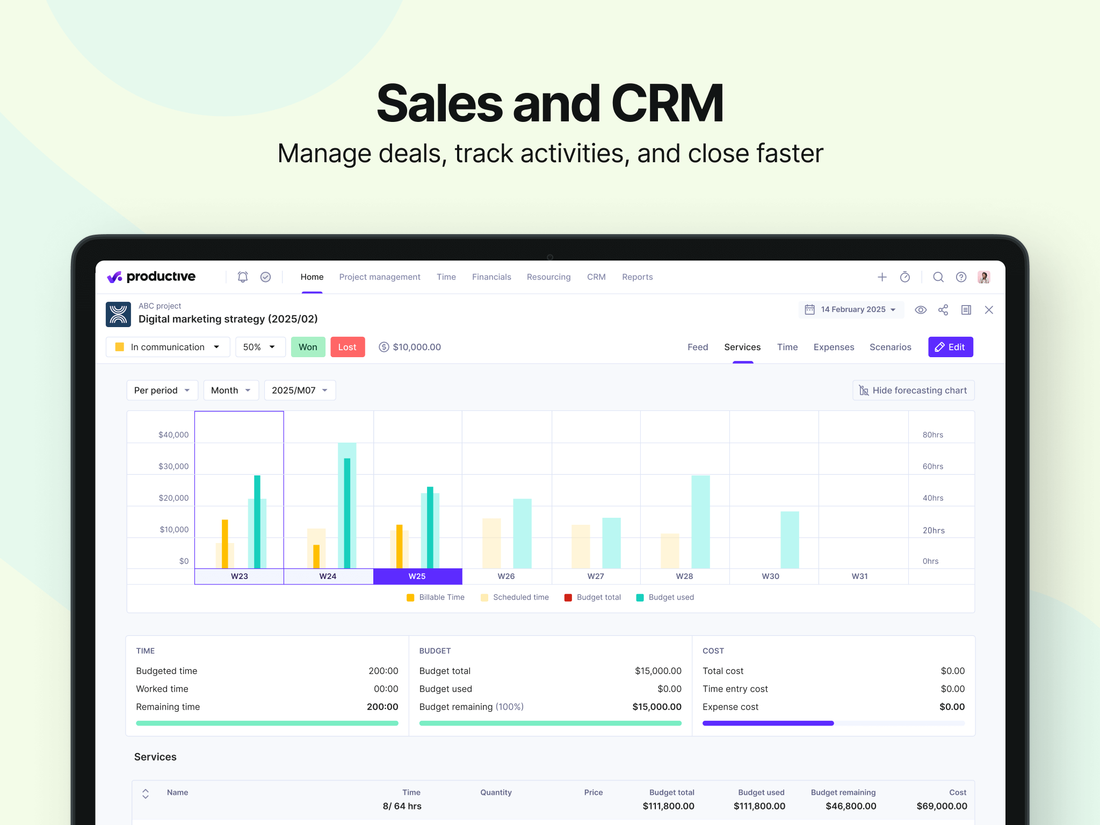Start the timer stopwatch icon

coord(905,277)
